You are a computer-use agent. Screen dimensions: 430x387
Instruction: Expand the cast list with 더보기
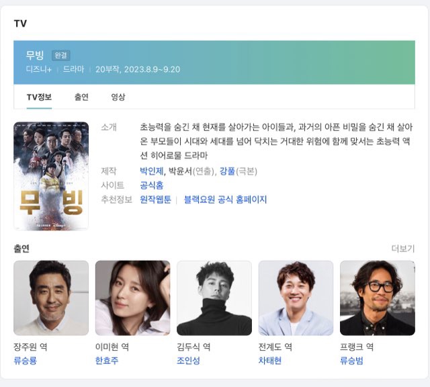pos(403,249)
